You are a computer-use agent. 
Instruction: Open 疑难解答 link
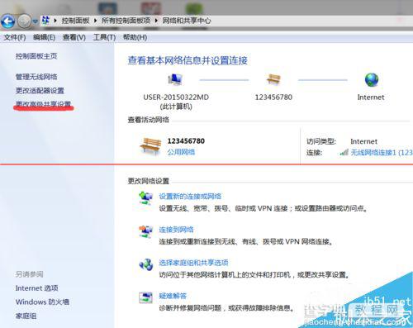pyautogui.click(x=173, y=296)
